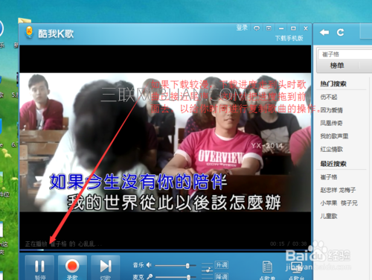Click the 热门搜索 heading
This screenshot has height=280, width=372.
pyautogui.click(x=333, y=84)
